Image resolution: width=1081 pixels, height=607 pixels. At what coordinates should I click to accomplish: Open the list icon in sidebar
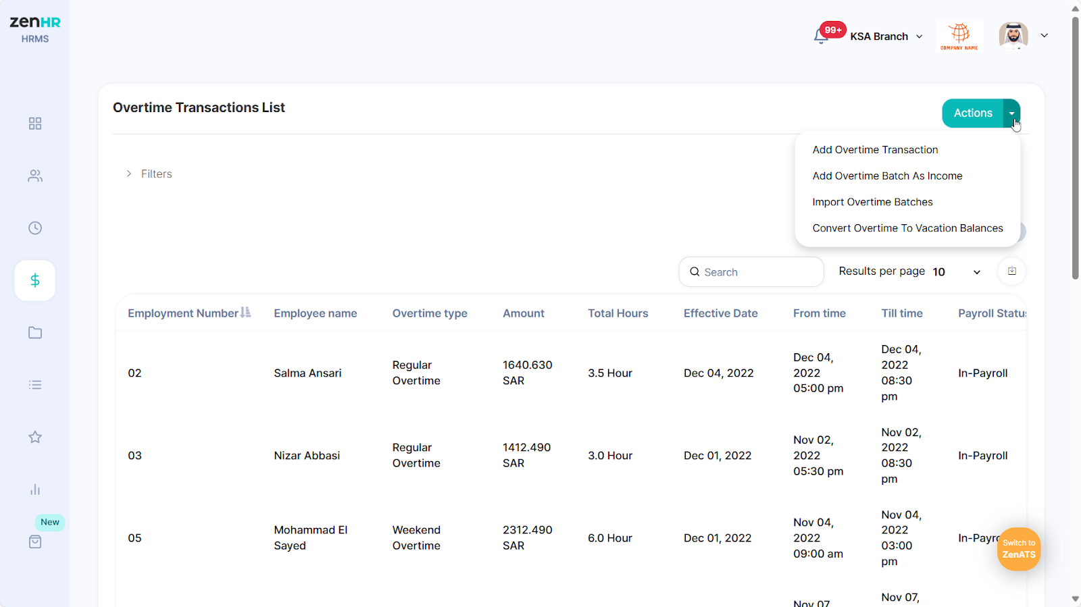click(35, 385)
